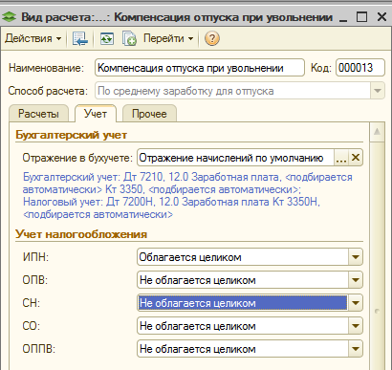The height and width of the screenshot is (370, 392).
Task: Open the Перейти menu
Action: 168,38
